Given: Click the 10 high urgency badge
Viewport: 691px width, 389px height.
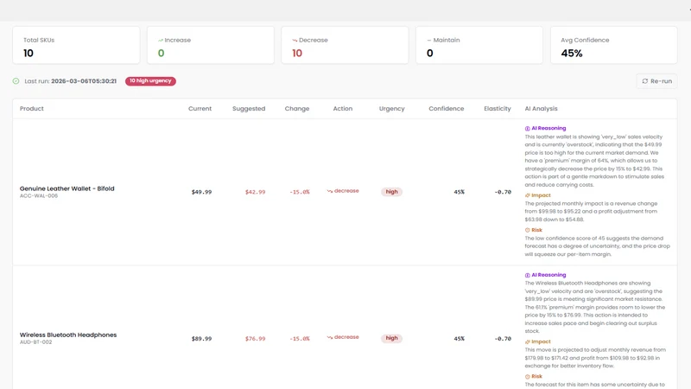Looking at the screenshot, I should pyautogui.click(x=150, y=81).
